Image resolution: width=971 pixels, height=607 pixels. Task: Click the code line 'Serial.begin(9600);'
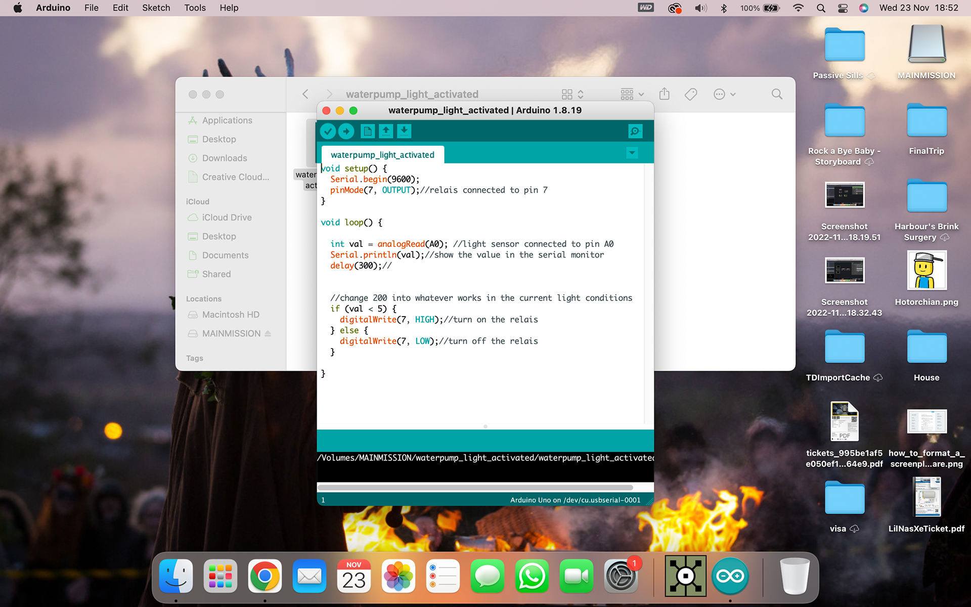(375, 179)
